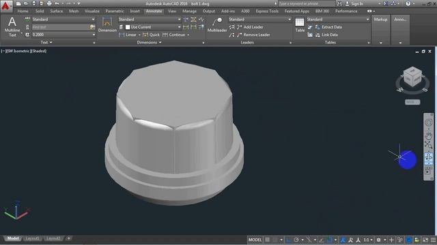Toggle the grid display in status bar

[268, 240]
